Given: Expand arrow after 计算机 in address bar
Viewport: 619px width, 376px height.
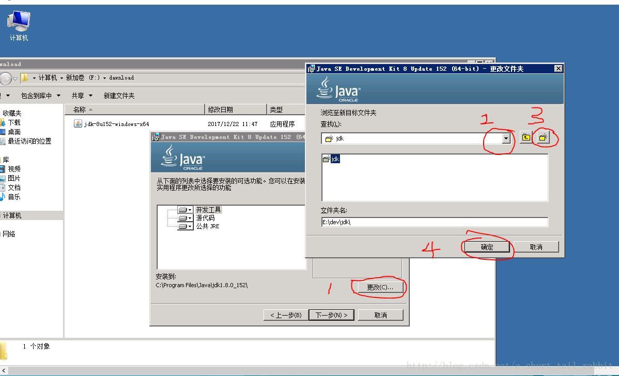Looking at the screenshot, I should pos(61,78).
